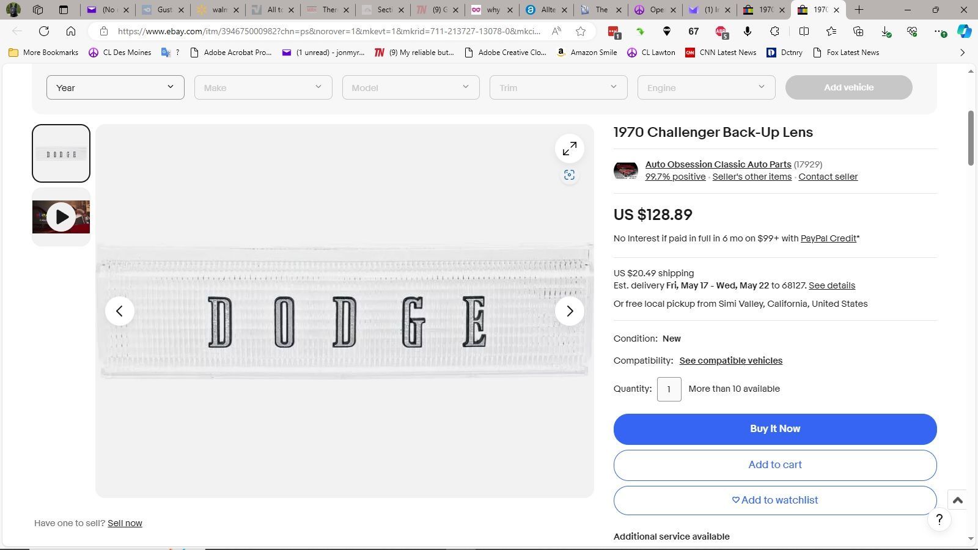Screen dimensions: 978x550
Task: Refresh the browser page
Action: pyautogui.click(x=44, y=31)
